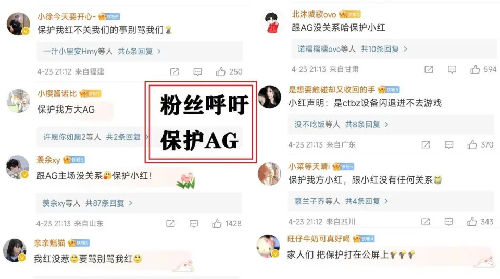Screen dimensions: 500x279
Task: Reply to the comment from 福建
Action: pyautogui.click(x=198, y=71)
